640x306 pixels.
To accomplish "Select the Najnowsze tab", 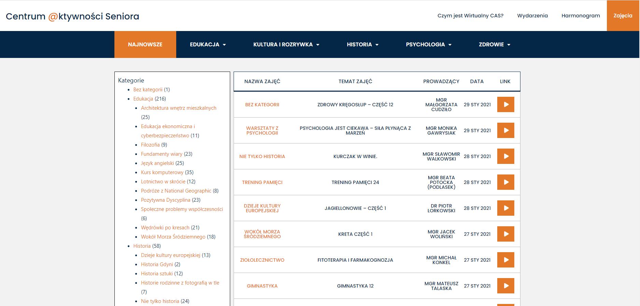I will 145,45.
